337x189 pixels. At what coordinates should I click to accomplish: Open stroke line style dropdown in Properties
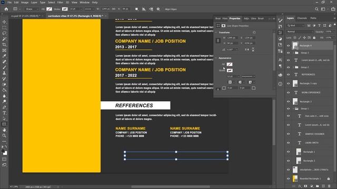249,77
